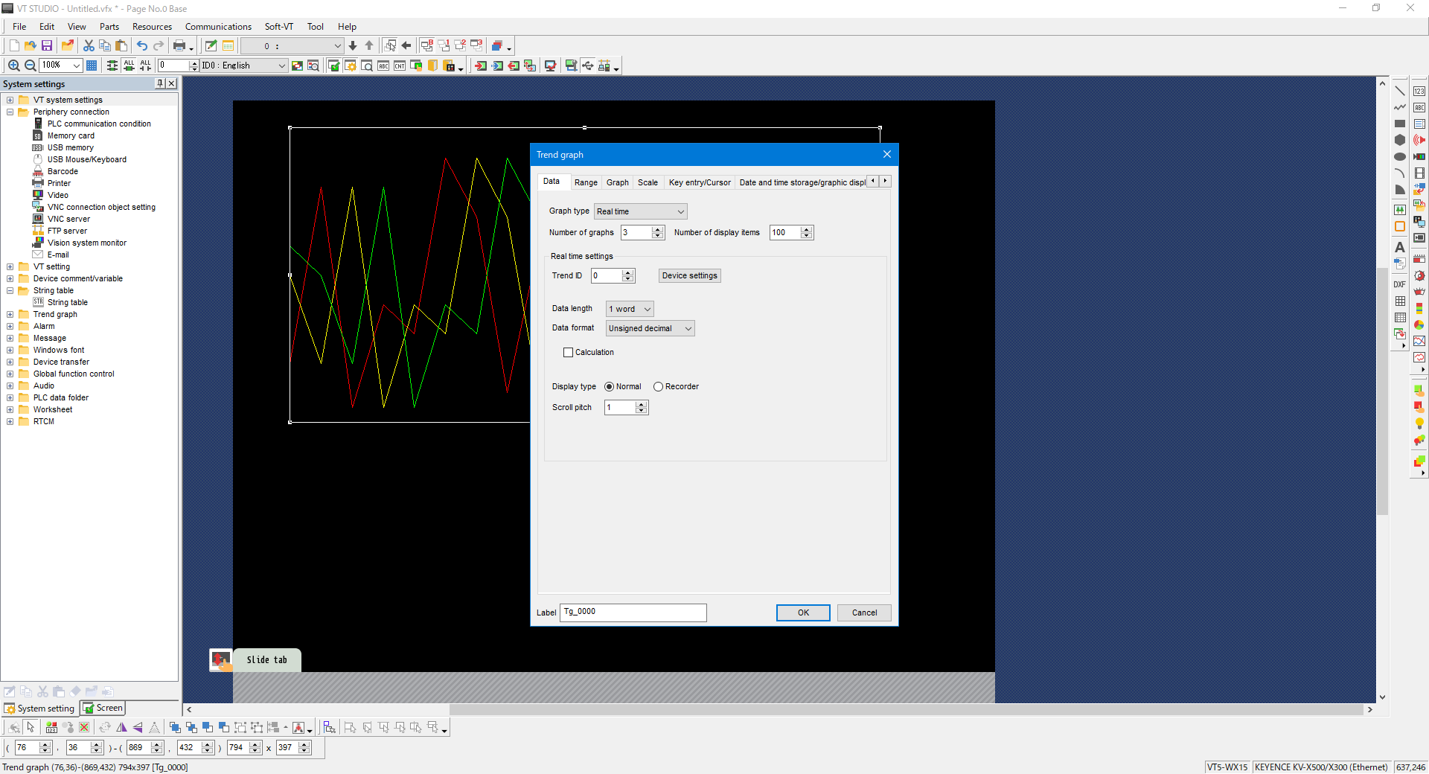Viewport: 1429px width, 774px height.
Task: Click the flip horizontal mirror icon
Action: coord(122,728)
